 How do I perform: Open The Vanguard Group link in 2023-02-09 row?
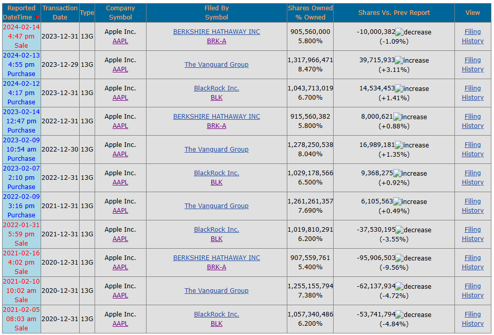(216, 149)
